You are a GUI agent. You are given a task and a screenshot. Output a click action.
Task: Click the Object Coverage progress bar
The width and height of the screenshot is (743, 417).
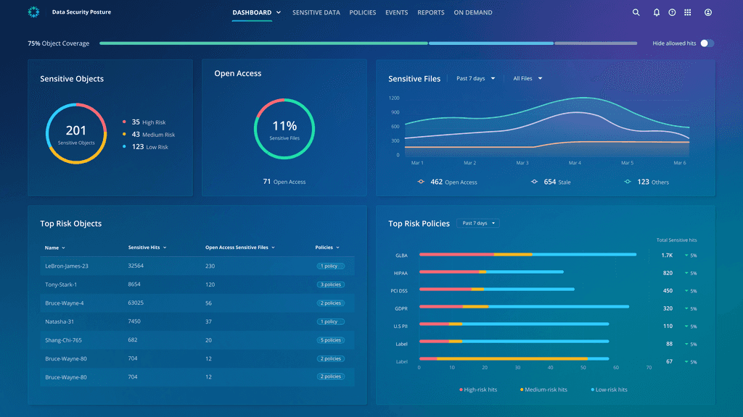tap(368, 43)
